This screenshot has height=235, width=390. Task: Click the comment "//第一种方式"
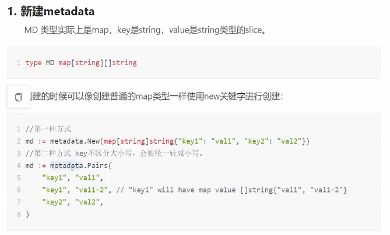click(x=48, y=129)
